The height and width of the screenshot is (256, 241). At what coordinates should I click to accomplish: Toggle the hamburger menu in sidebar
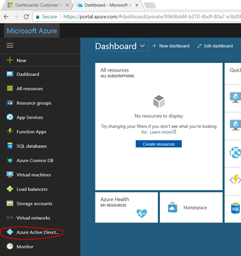[10, 45]
